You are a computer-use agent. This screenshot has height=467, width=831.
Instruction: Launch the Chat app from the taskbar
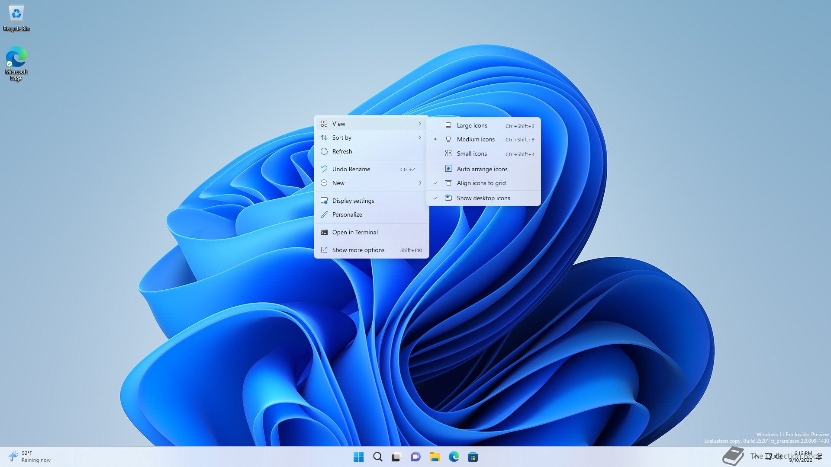(415, 457)
